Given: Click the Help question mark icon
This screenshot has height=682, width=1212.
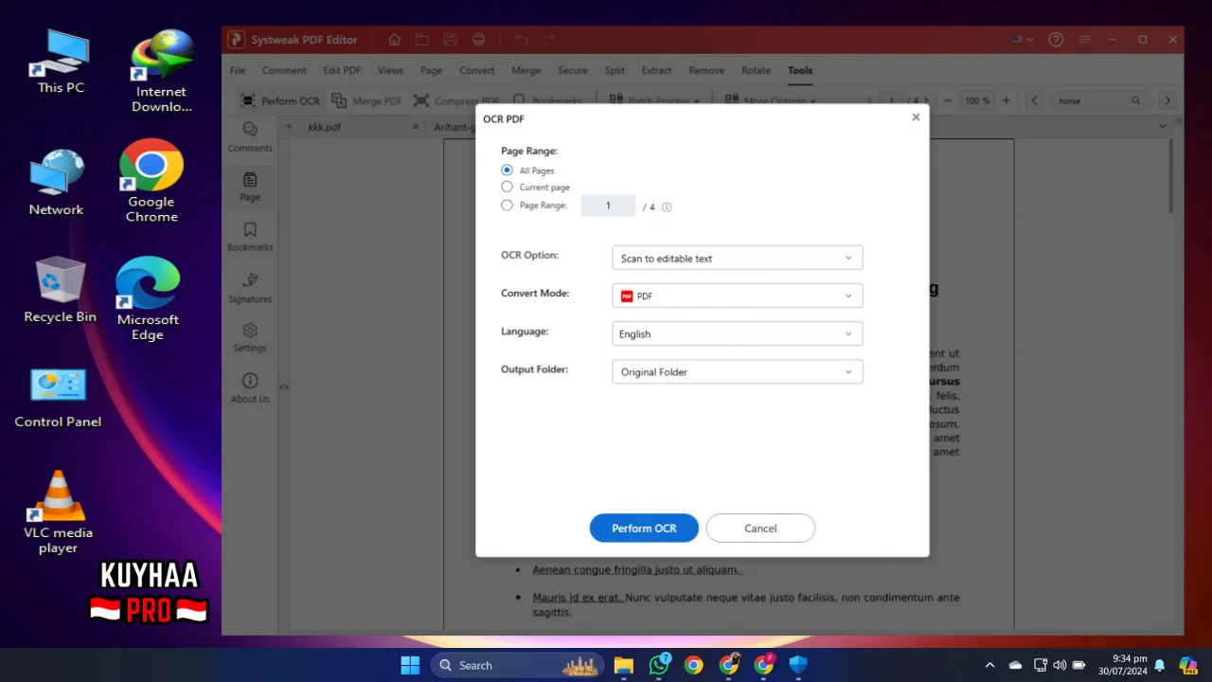Looking at the screenshot, I should tap(1056, 40).
